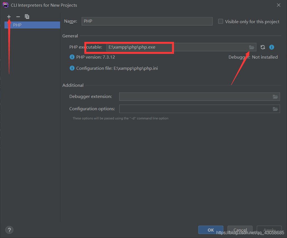This screenshot has width=287, height=238.
Task: Click the PhpStorm logo in title bar
Action: [6, 5]
